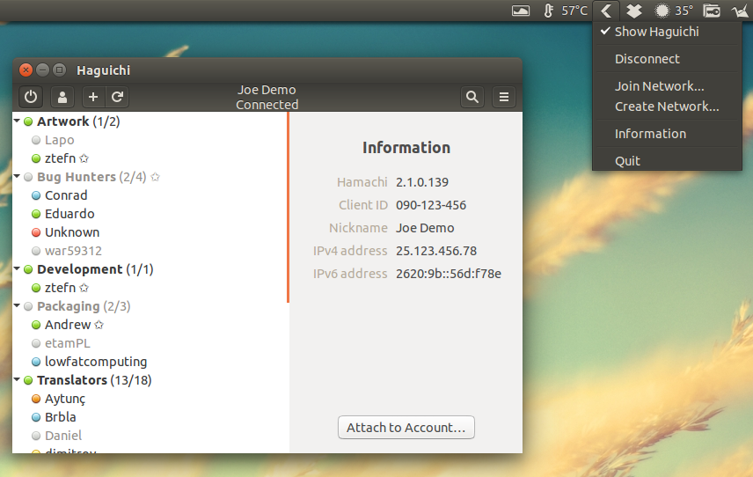
Task: Click the Joe Demo Connected header title
Action: click(267, 97)
